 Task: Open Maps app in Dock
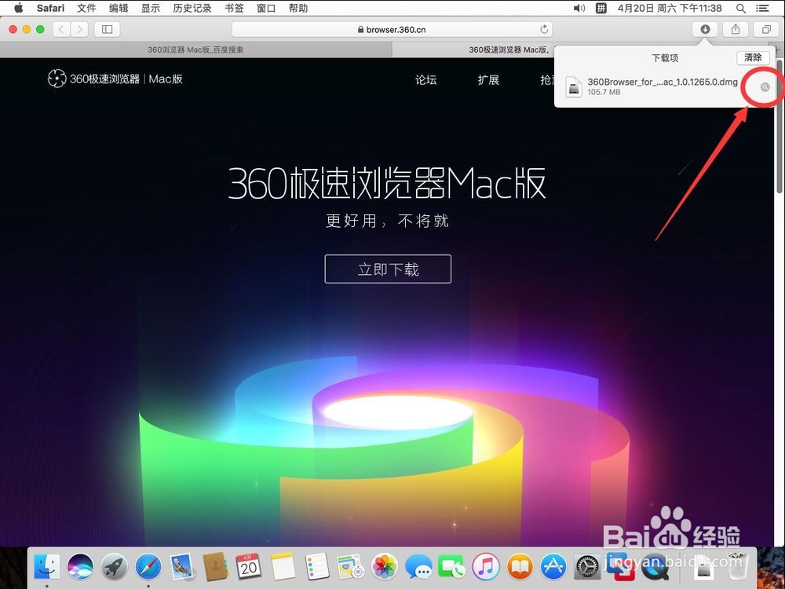point(350,567)
